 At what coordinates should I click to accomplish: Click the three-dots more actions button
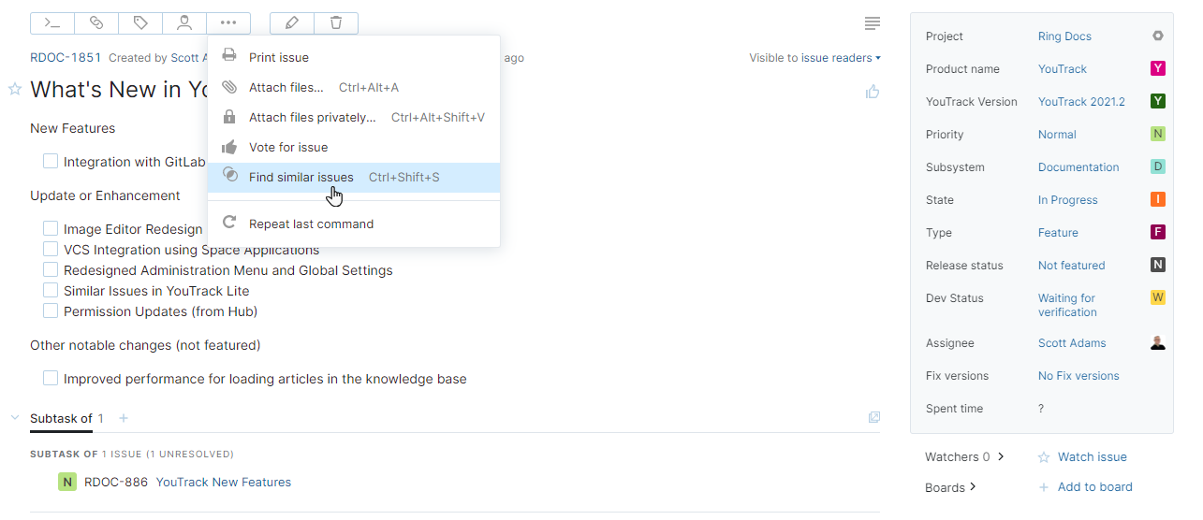tap(228, 22)
